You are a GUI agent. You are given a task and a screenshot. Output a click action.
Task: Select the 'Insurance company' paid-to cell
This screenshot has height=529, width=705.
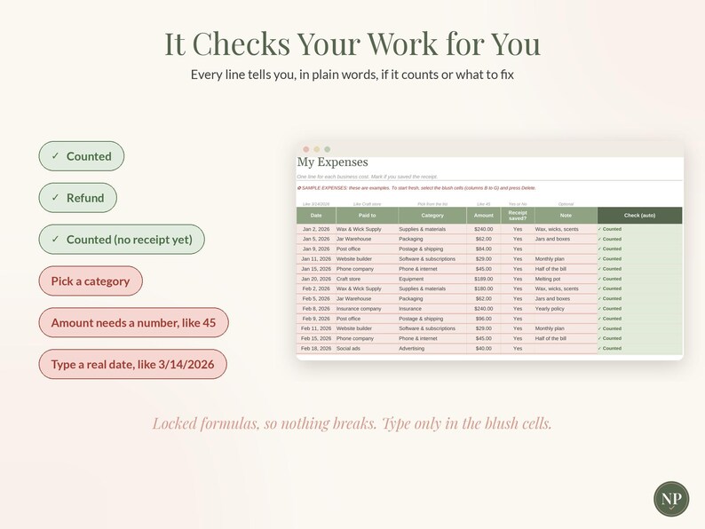click(367, 309)
